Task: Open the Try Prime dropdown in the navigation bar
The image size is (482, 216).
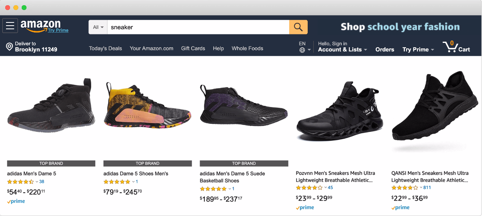Action: pyautogui.click(x=418, y=50)
